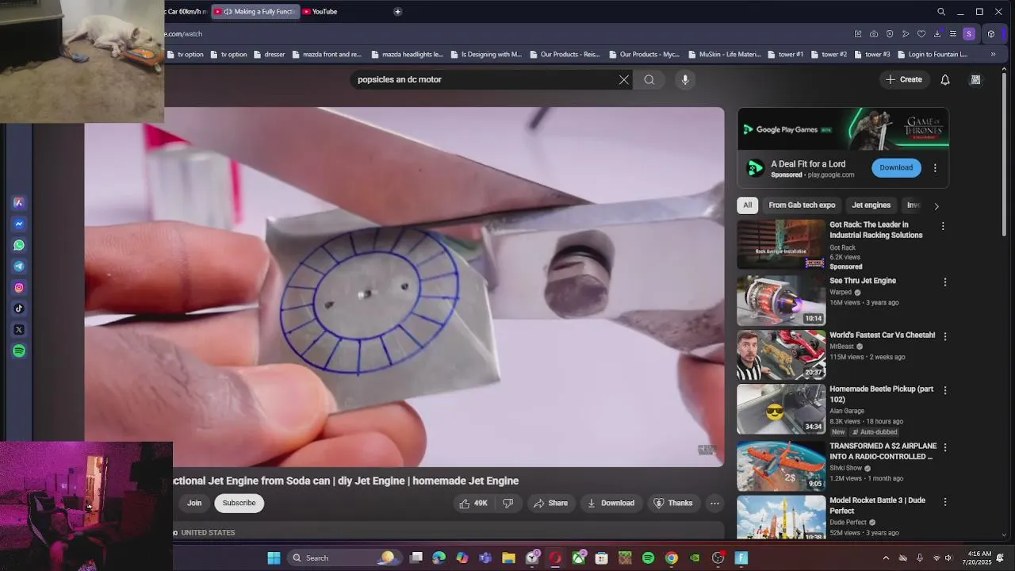The height and width of the screenshot is (571, 1015).
Task: Download the video via Download button
Action: click(x=610, y=503)
